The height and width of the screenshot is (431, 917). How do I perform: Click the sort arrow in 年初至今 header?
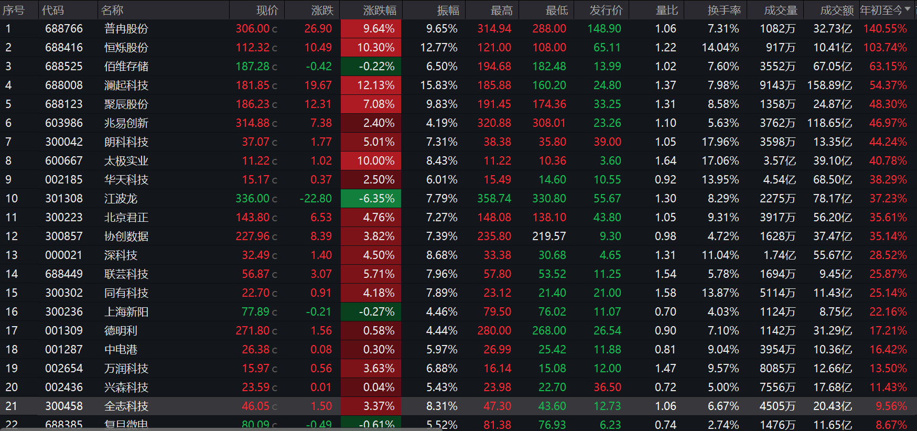click(908, 9)
